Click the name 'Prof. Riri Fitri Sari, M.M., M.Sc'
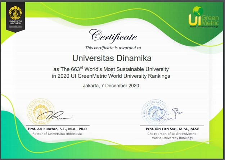 click(x=172, y=129)
